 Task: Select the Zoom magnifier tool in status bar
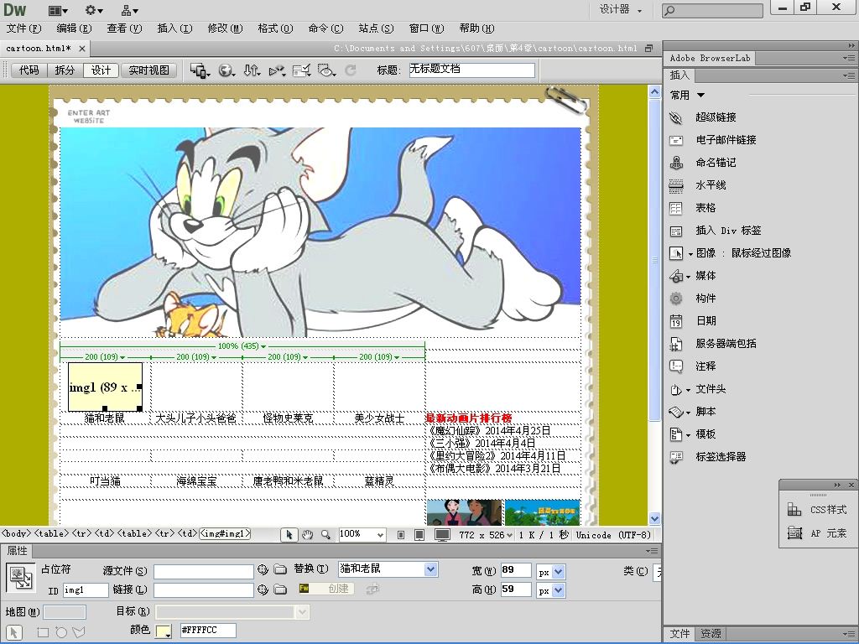[x=325, y=535]
